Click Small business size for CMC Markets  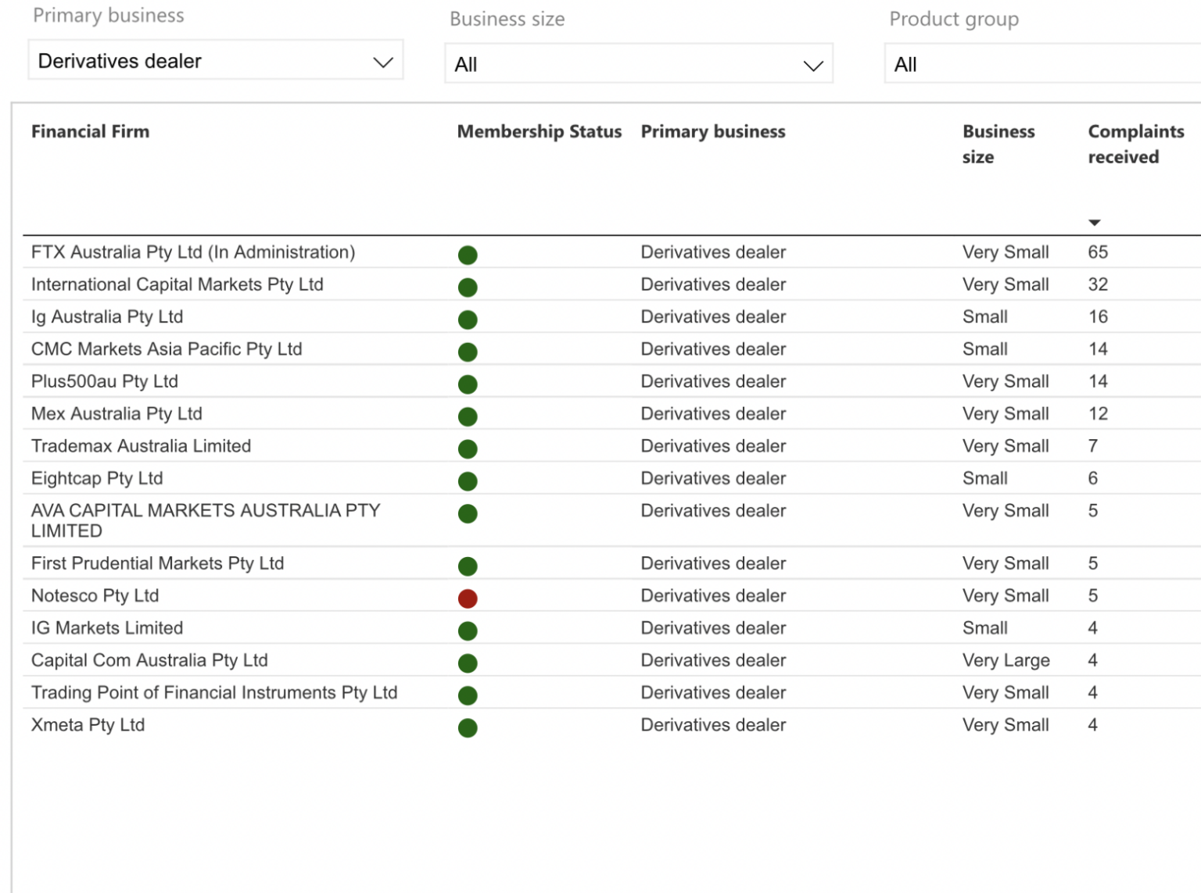[x=985, y=349]
